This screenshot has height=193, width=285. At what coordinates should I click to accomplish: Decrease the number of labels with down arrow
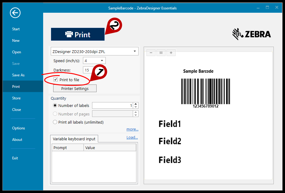pos(136,107)
